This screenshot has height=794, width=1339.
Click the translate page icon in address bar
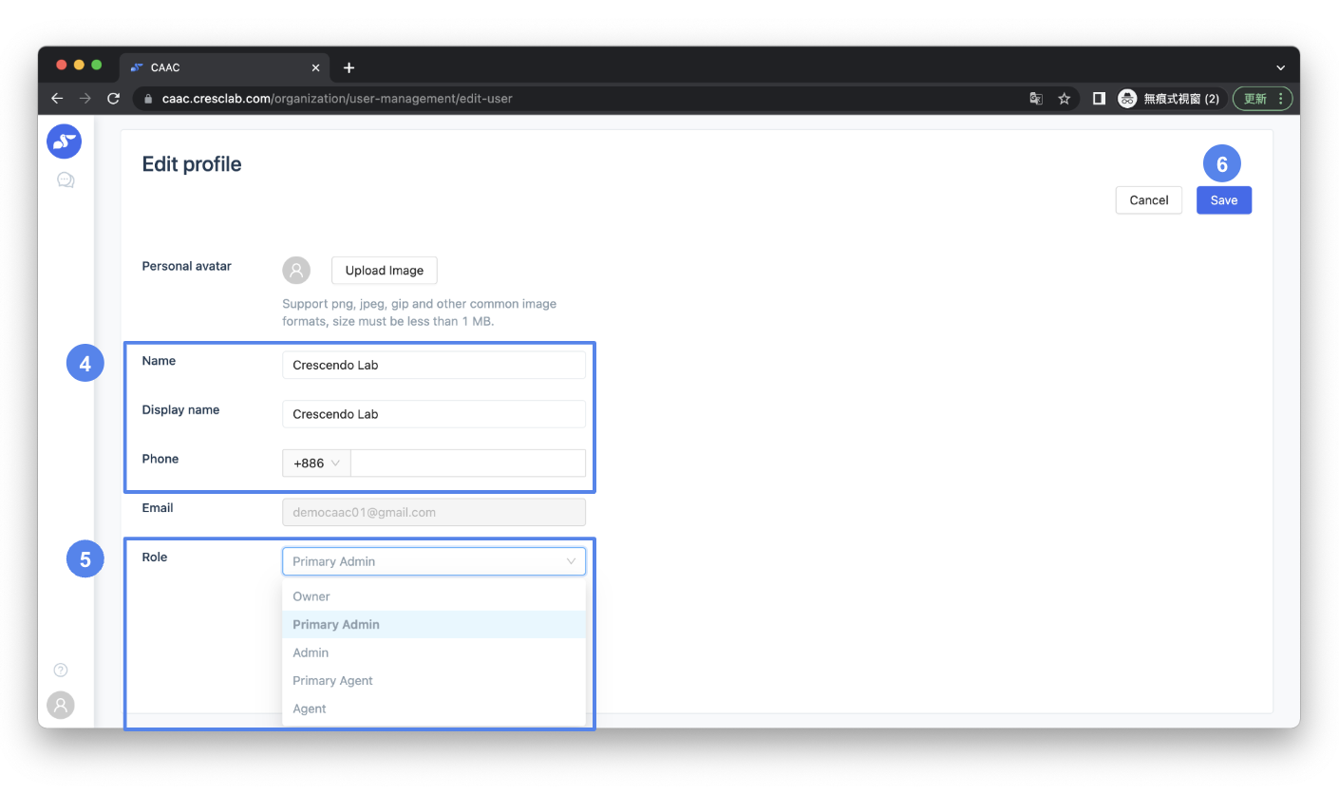point(1036,98)
